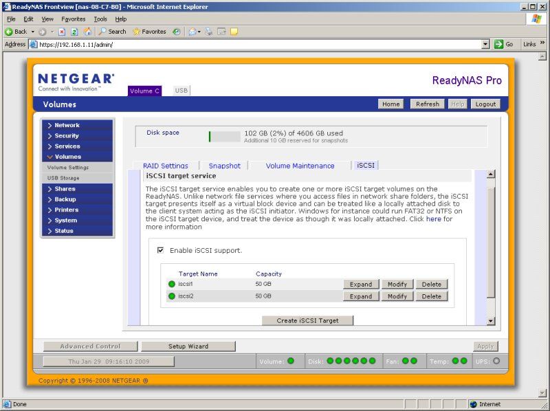Click Create iSCSI Target button
The height and width of the screenshot is (411, 550).
pos(307,320)
